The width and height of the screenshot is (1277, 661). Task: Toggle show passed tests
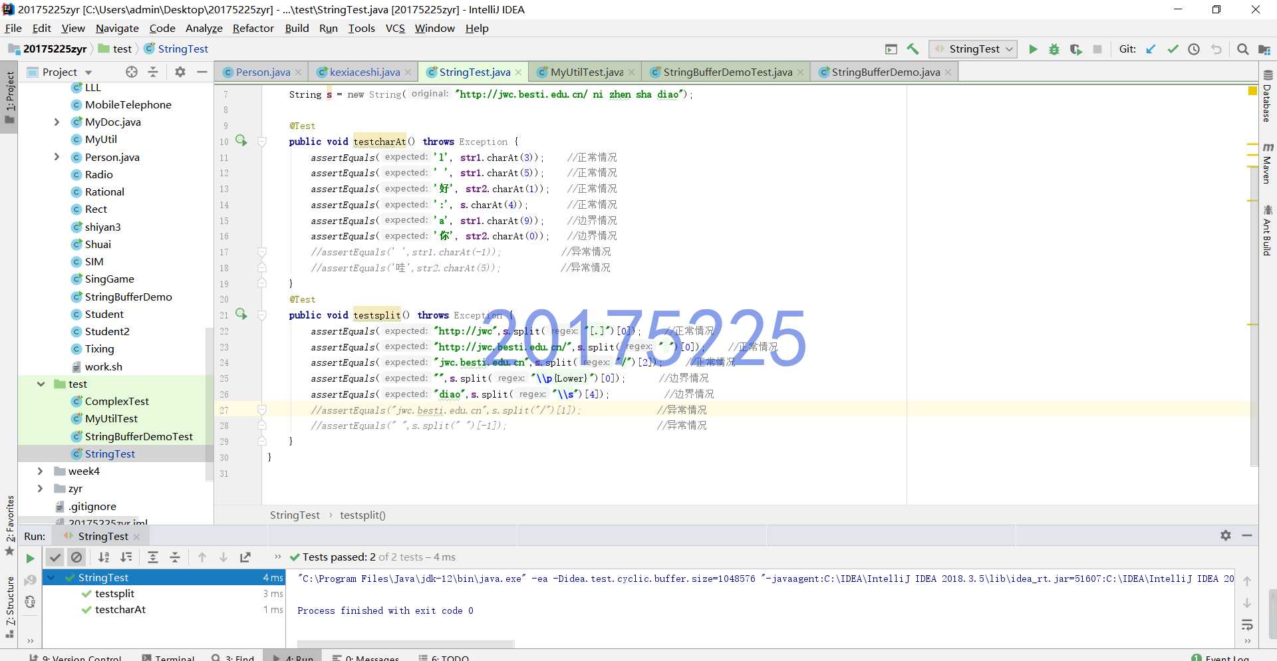click(x=55, y=557)
